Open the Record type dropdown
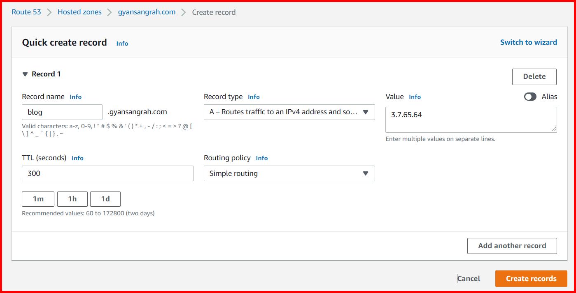Image resolution: width=576 pixels, height=293 pixels. click(x=289, y=112)
